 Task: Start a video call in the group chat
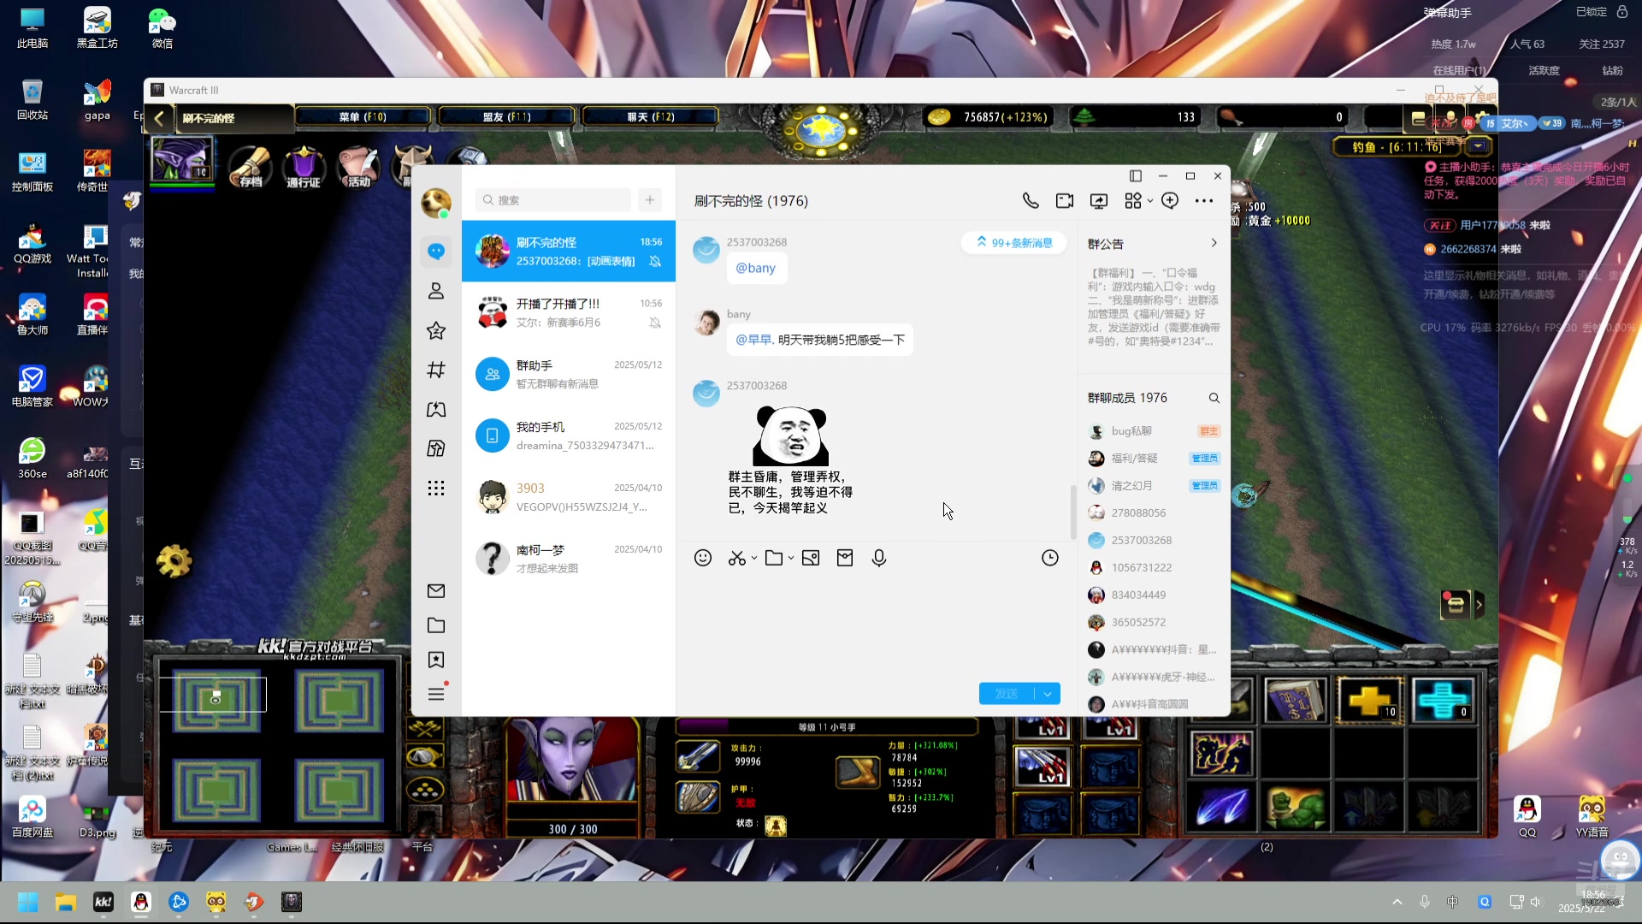1065,200
